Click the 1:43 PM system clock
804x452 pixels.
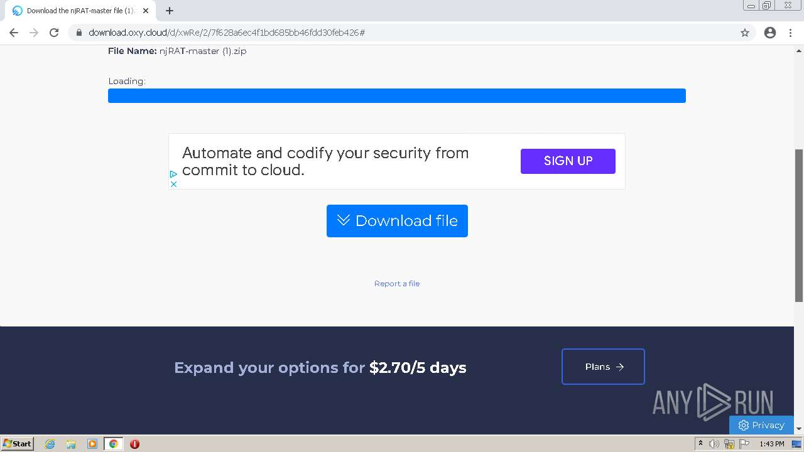771,444
